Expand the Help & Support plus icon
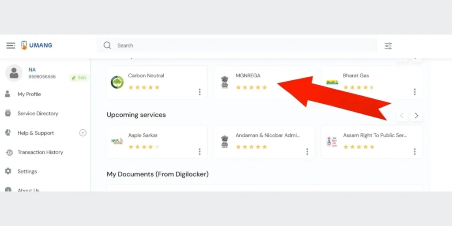The image size is (452, 226). tap(83, 133)
